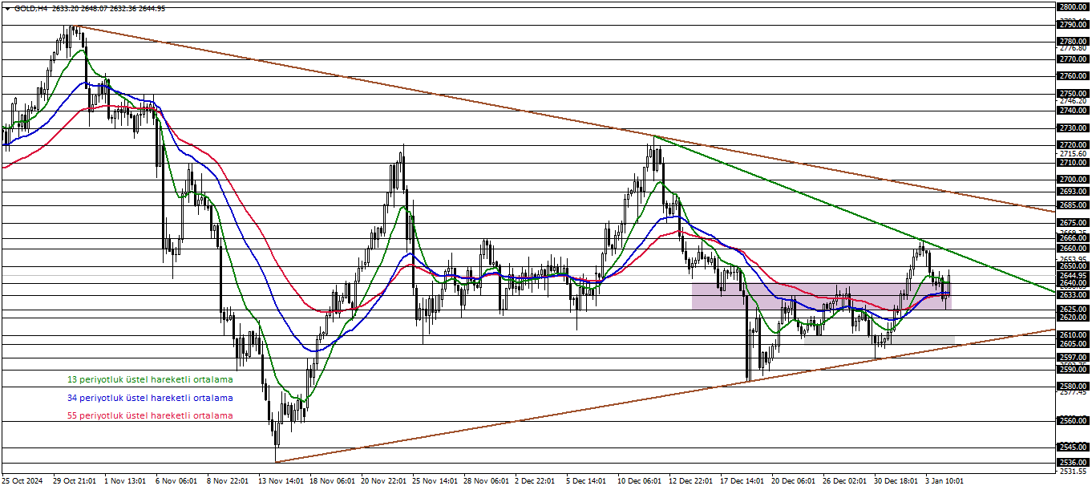
Task: Click the current price 2644.95 axis label
Action: pyautogui.click(x=1073, y=275)
